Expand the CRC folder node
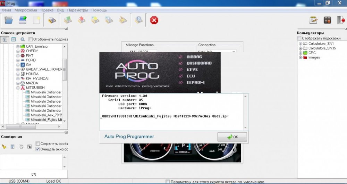This screenshot has width=347, height=184. [300, 53]
